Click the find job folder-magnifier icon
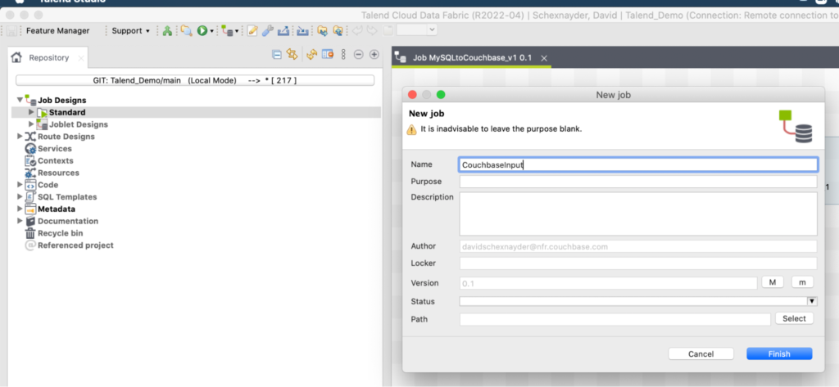This screenshot has height=387, width=839. (x=186, y=31)
